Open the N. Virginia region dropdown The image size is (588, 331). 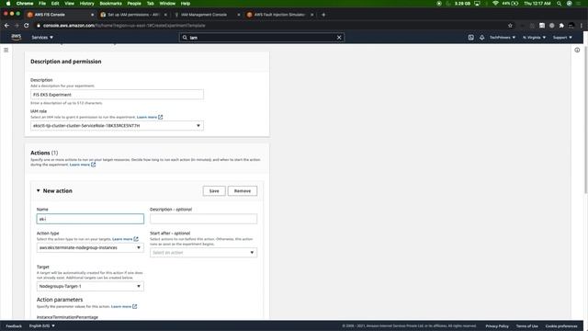(534, 38)
